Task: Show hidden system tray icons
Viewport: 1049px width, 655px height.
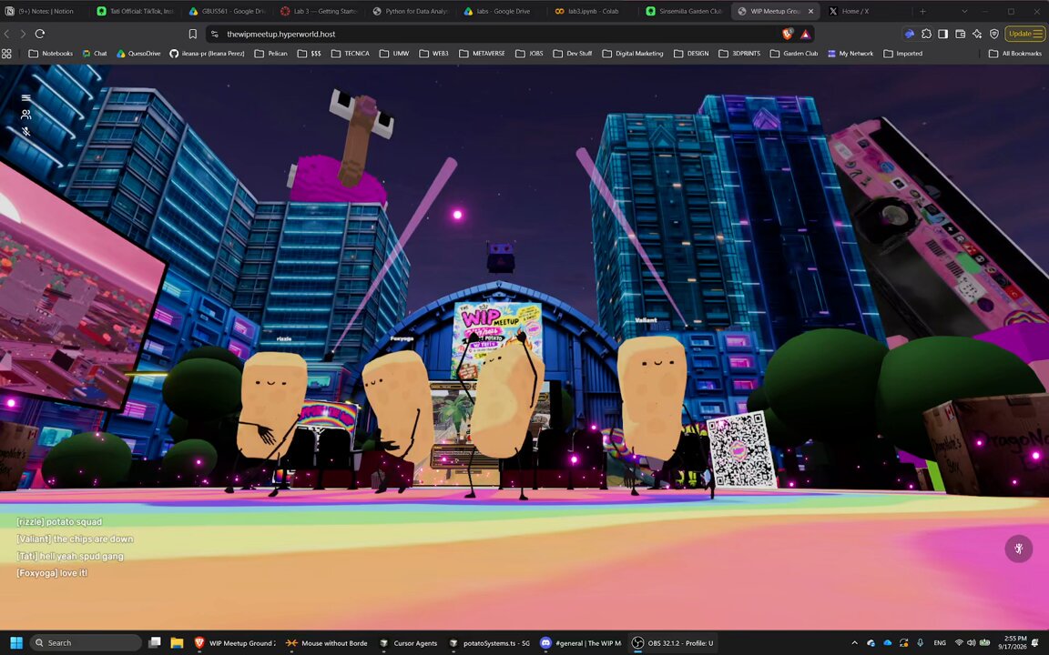Action: (854, 643)
